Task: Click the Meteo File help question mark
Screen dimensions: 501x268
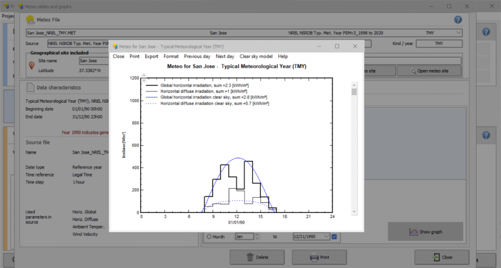Action: (x=457, y=20)
